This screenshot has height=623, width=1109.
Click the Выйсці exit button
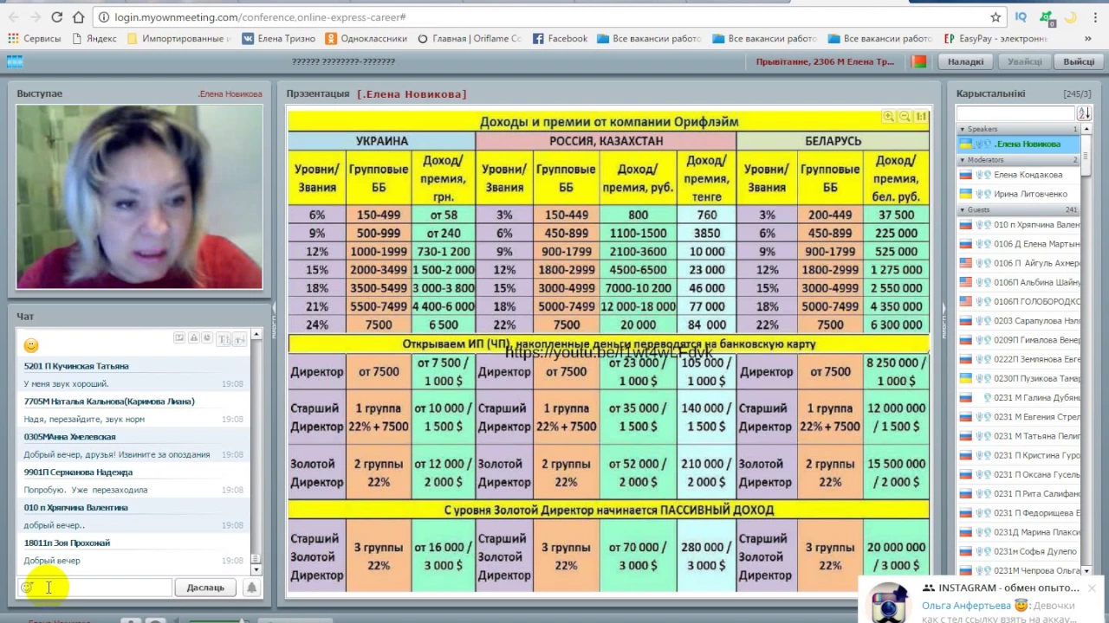tap(1079, 61)
